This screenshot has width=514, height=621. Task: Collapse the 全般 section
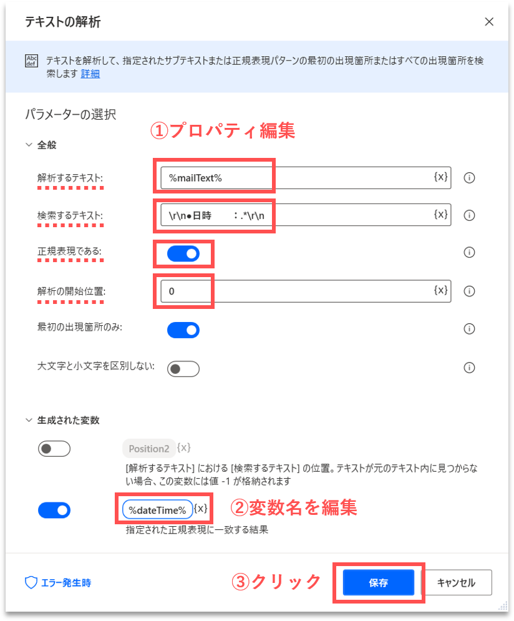tap(29, 145)
